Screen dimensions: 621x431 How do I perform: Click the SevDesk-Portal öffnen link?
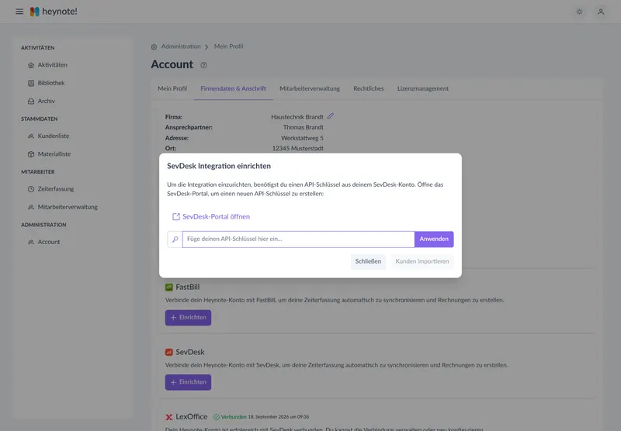[x=216, y=217]
